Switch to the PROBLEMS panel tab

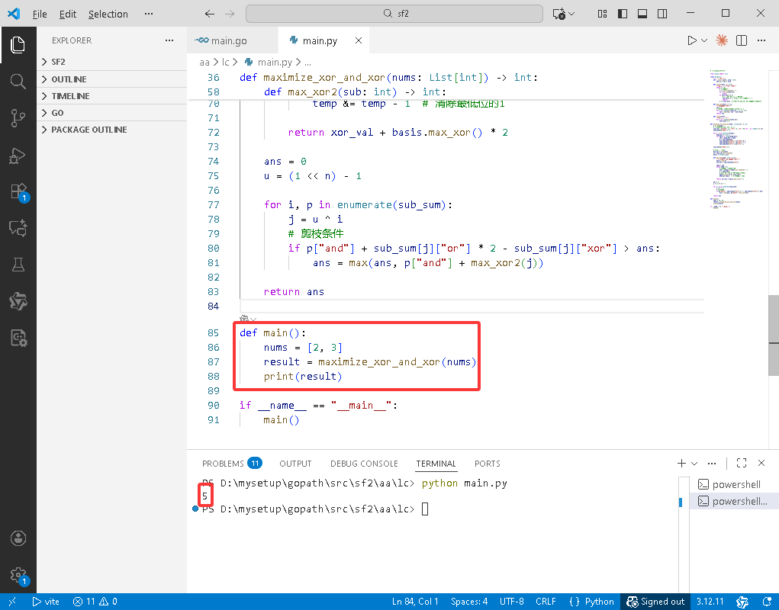point(231,463)
